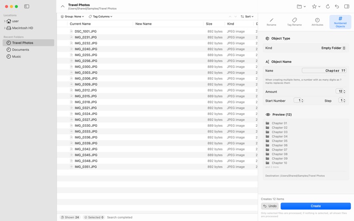The width and height of the screenshot is (354, 221).
Task: Click the Preview eye icon
Action: coord(268,114)
